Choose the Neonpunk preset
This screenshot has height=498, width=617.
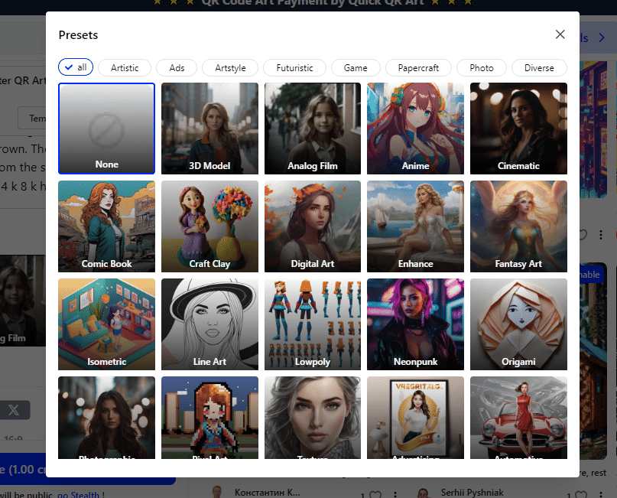click(x=415, y=324)
